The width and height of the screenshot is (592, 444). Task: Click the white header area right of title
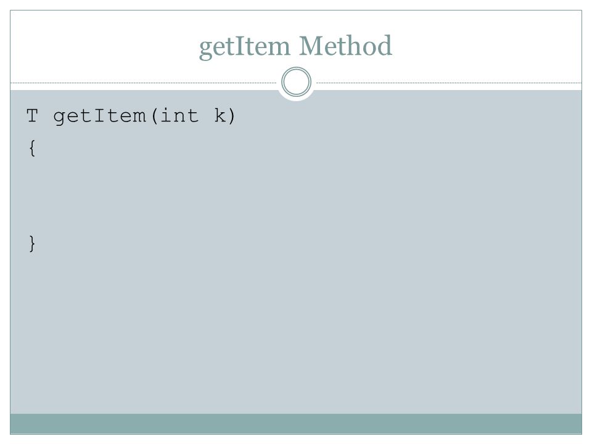pyautogui.click(x=487, y=45)
